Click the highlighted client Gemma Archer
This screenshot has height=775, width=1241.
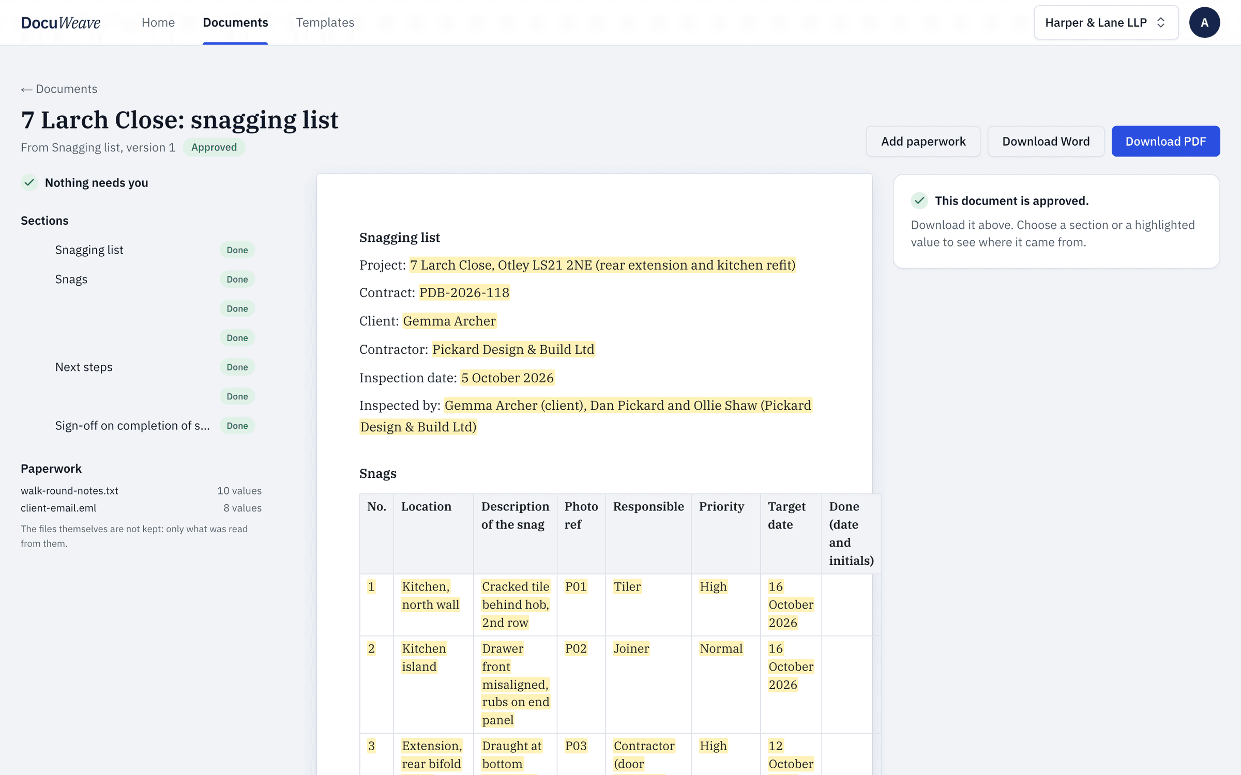click(x=449, y=321)
